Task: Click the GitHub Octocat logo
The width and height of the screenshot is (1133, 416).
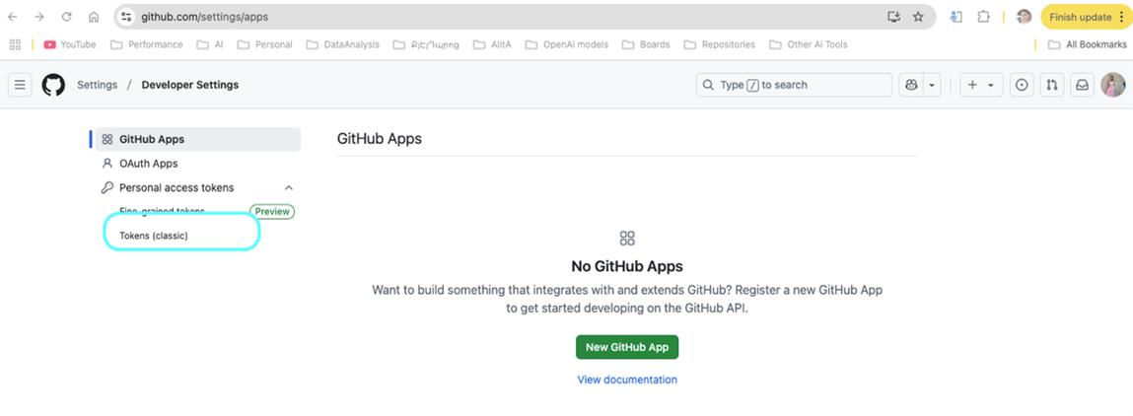Action: [x=53, y=85]
